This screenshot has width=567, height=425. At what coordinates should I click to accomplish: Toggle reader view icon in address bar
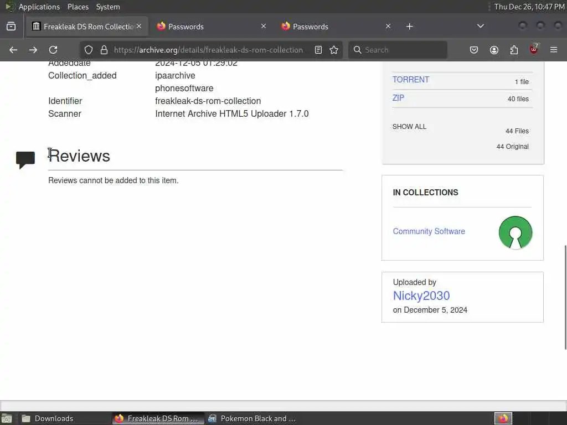(318, 50)
